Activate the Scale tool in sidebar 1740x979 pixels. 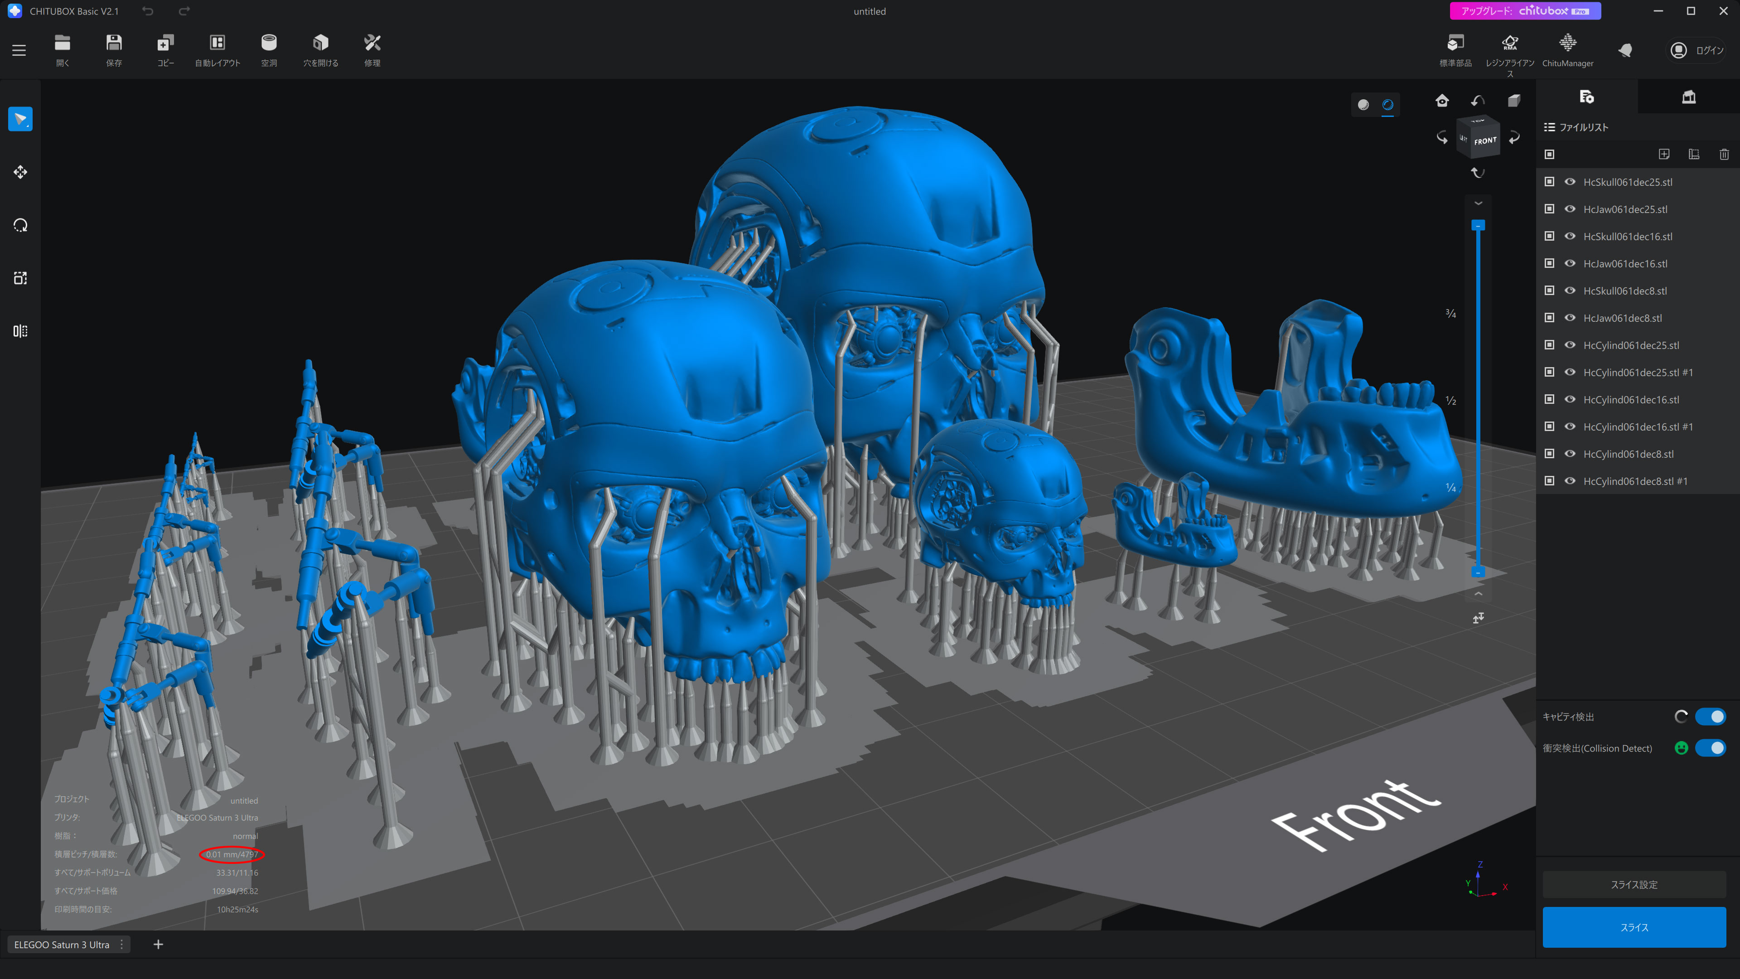pyautogui.click(x=20, y=278)
